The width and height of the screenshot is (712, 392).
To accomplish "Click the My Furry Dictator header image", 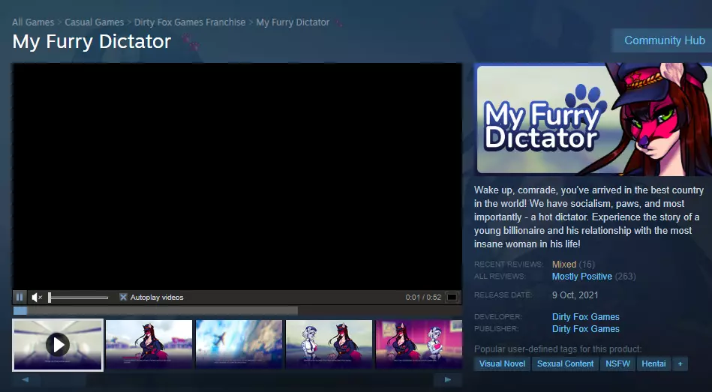I will point(594,119).
